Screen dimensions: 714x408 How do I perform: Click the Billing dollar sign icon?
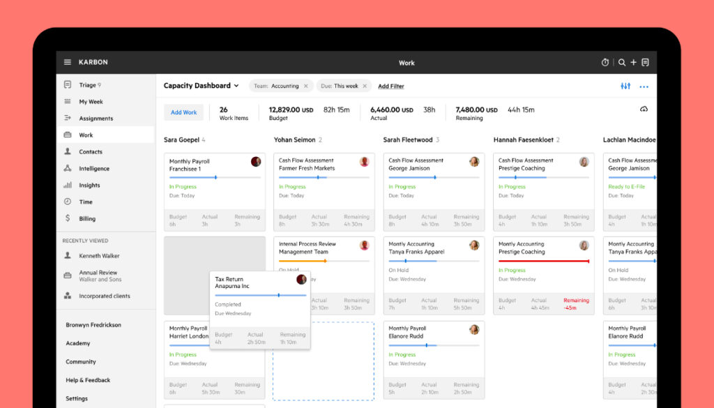(x=68, y=218)
